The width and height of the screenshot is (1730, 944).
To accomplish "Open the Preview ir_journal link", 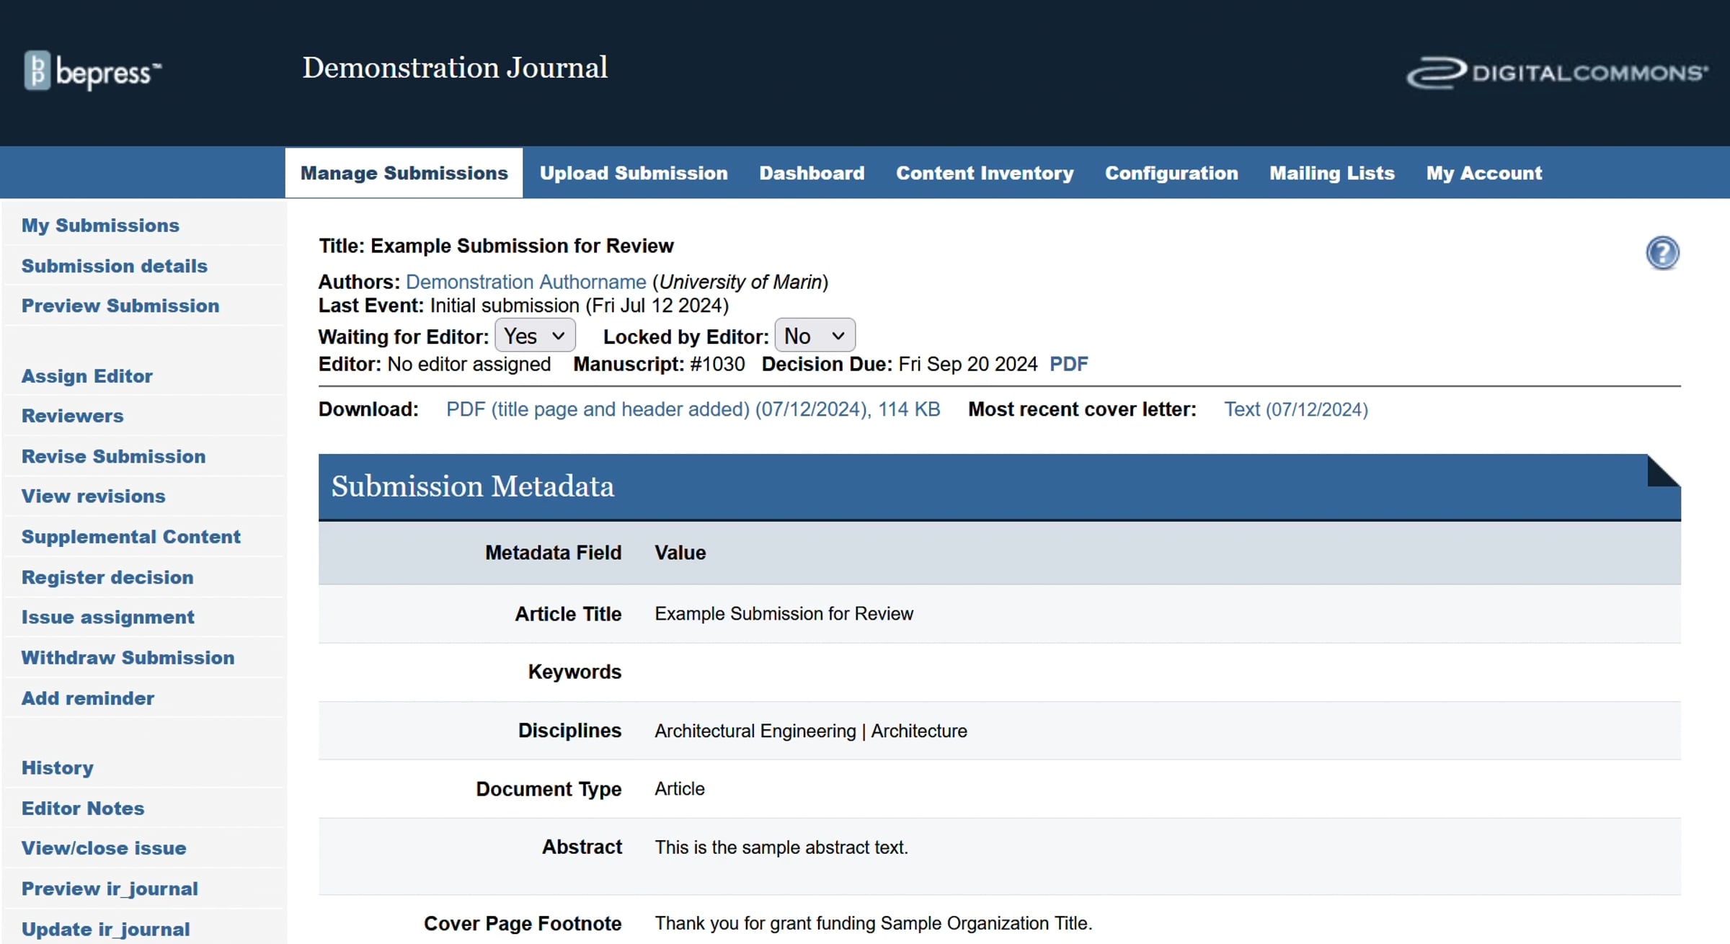I will 110,889.
